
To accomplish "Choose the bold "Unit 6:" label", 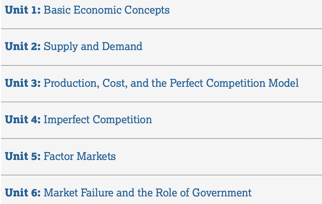I will 23,193.
